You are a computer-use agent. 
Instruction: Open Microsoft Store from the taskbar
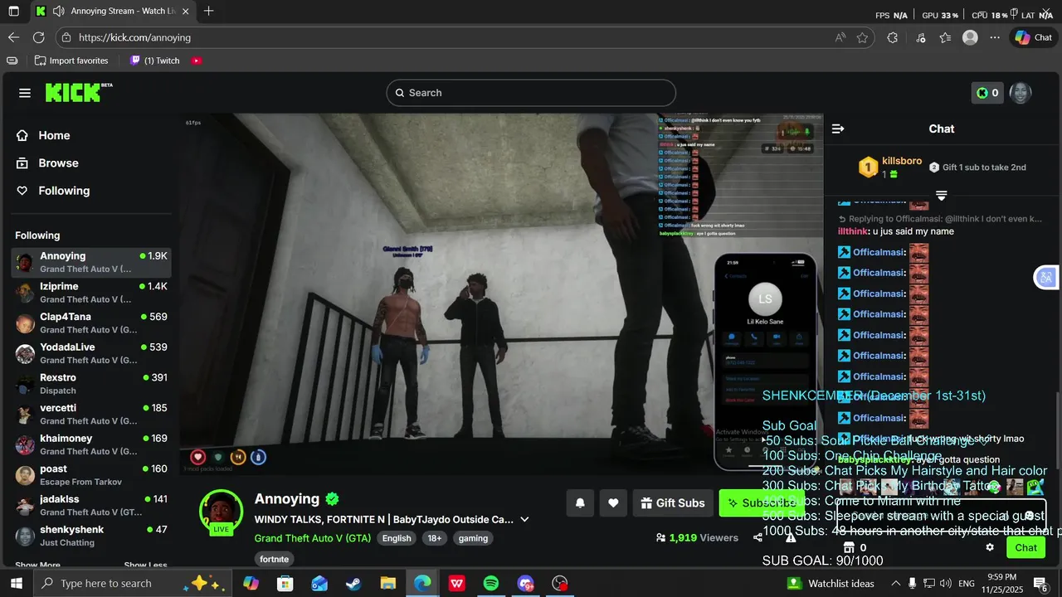pyautogui.click(x=285, y=583)
